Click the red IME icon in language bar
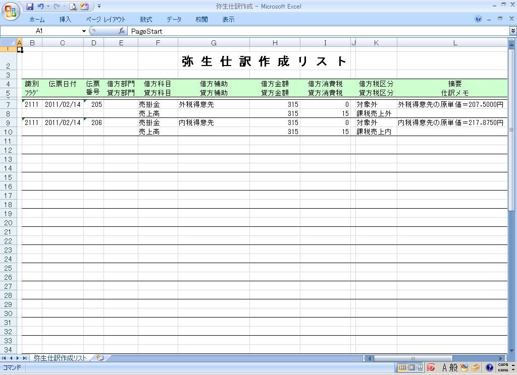 click(x=431, y=367)
